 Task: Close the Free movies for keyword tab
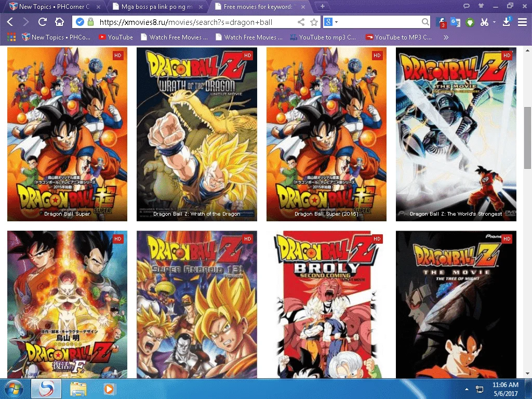(303, 7)
